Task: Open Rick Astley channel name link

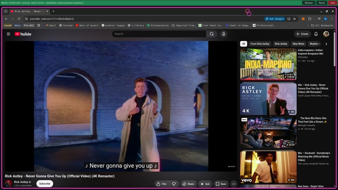Action: (x=21, y=182)
